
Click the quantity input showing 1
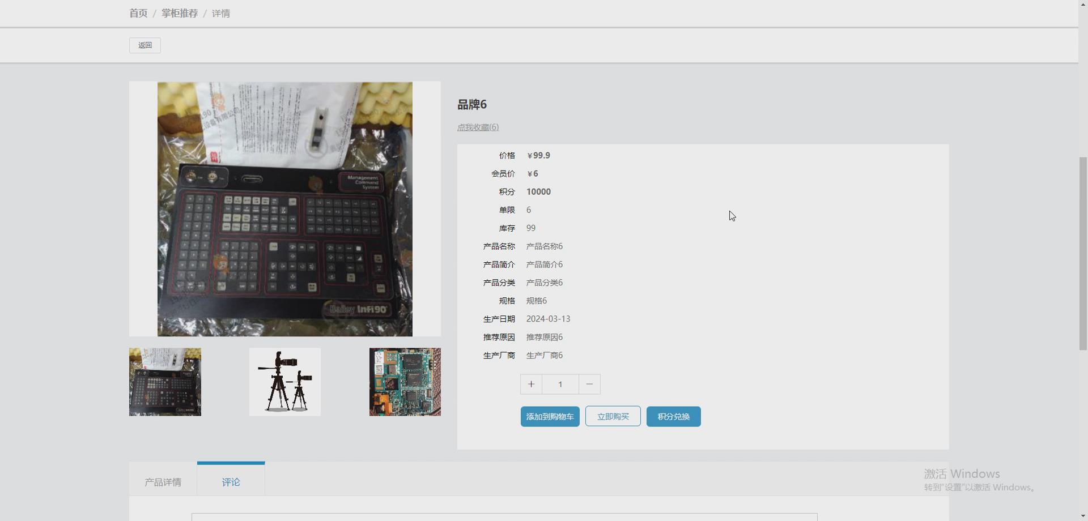coord(560,384)
